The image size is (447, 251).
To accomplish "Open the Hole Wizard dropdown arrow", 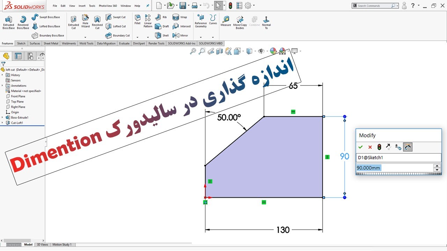I will point(85,37).
